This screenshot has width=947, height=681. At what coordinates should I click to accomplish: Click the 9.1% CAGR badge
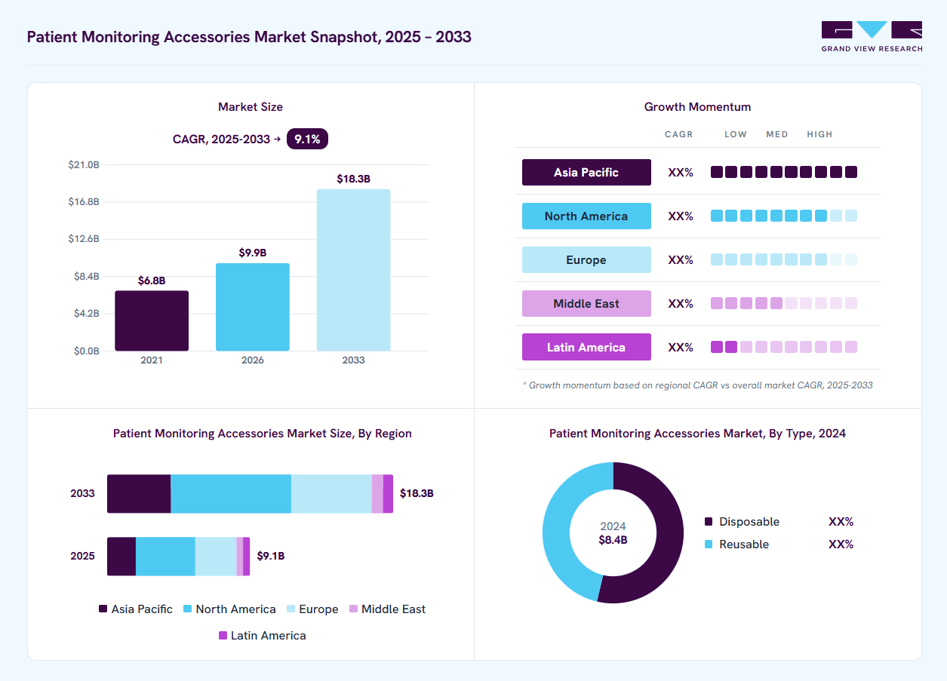point(307,139)
